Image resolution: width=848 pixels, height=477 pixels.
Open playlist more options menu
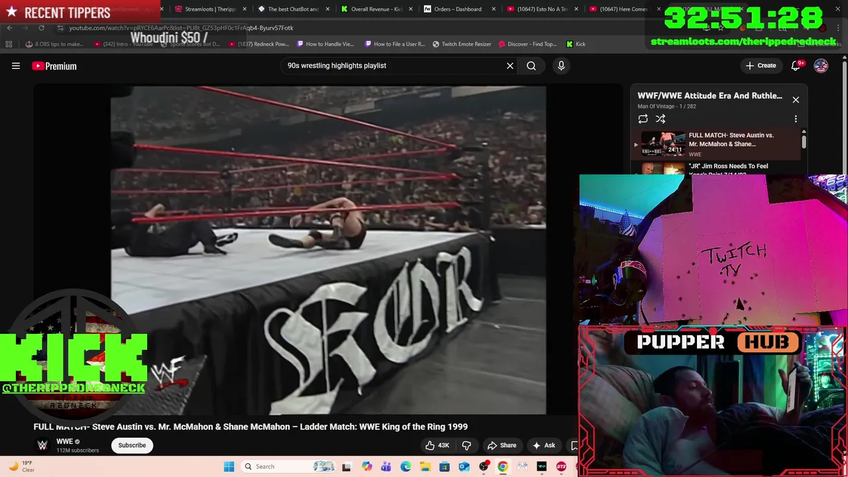point(796,119)
